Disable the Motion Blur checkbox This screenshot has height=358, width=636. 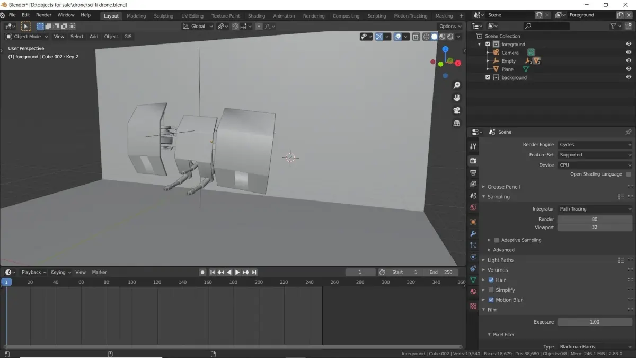(491, 300)
